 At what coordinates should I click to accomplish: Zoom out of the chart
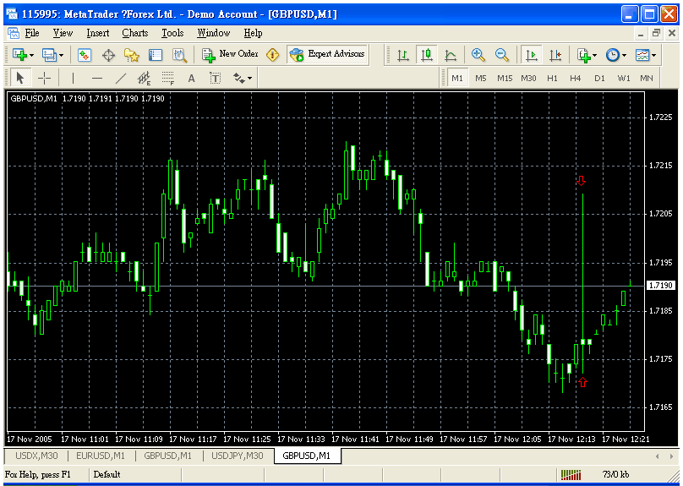(x=502, y=55)
